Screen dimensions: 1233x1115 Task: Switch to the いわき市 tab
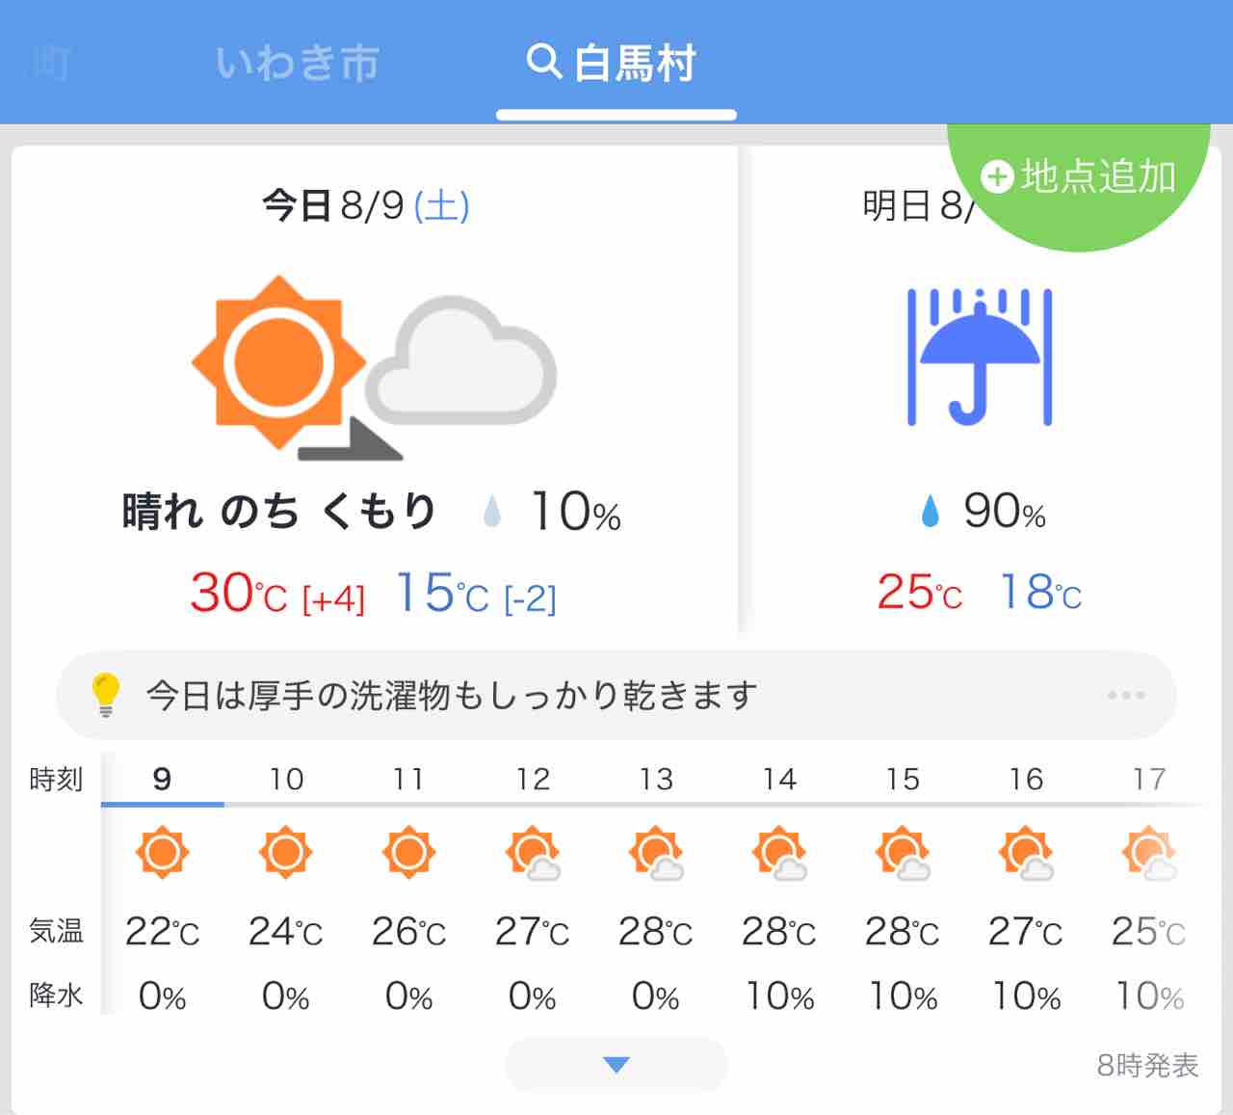[298, 64]
